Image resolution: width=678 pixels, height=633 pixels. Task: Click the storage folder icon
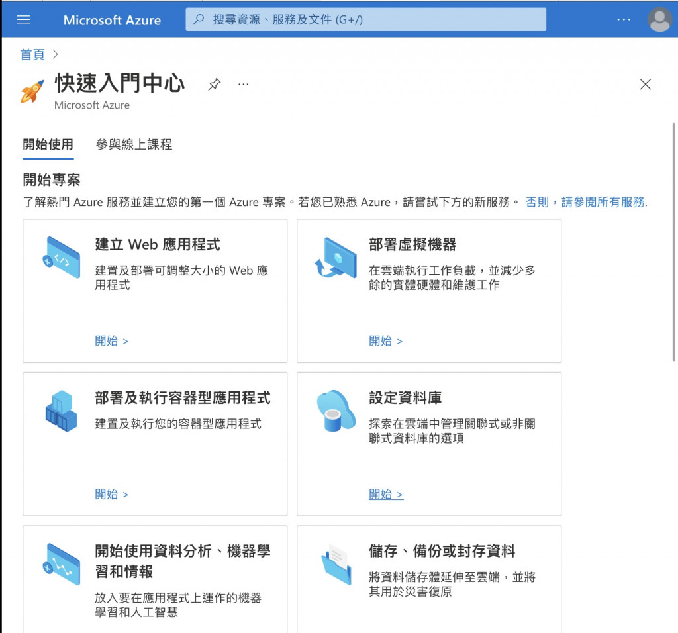pyautogui.click(x=336, y=564)
